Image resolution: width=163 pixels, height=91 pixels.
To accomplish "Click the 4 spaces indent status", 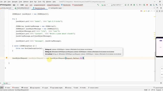I will click(158, 90).
